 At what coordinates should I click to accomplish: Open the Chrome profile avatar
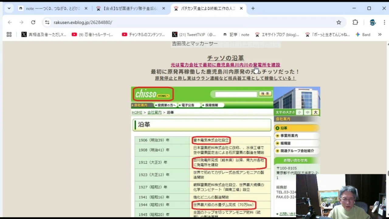[x=373, y=22]
